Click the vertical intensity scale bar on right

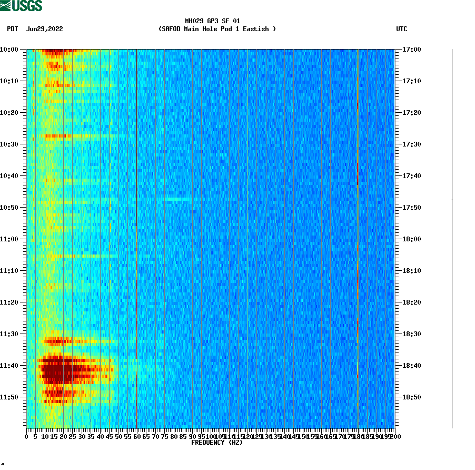[x=451, y=237]
